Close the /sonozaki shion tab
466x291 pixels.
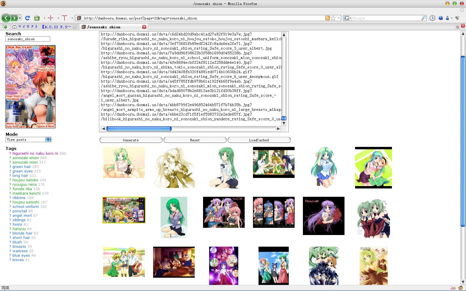[144, 27]
